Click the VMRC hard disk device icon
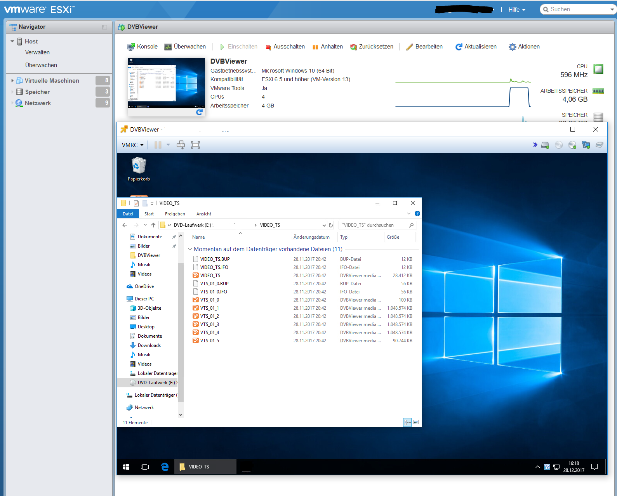Viewport: 617px width, 496px height. (x=545, y=145)
